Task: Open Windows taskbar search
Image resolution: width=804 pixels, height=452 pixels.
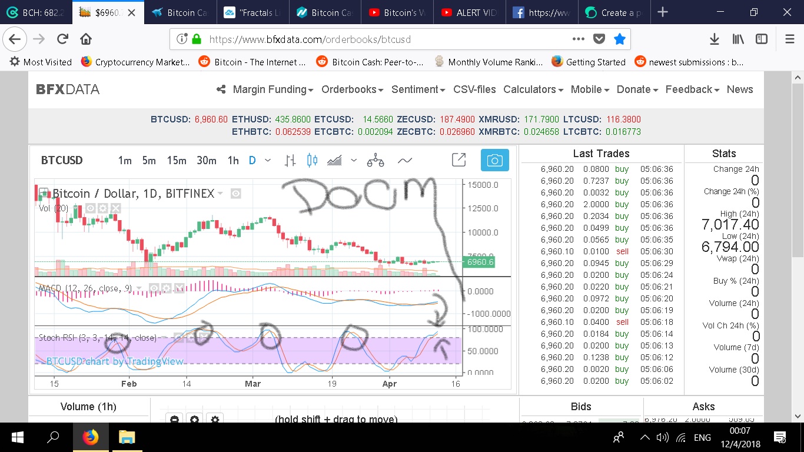Action: (53, 437)
